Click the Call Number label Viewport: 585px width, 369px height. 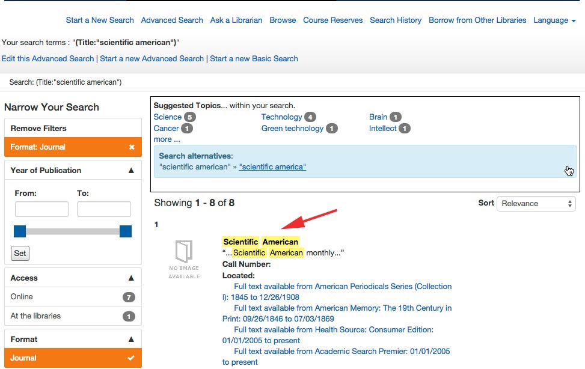(x=247, y=264)
